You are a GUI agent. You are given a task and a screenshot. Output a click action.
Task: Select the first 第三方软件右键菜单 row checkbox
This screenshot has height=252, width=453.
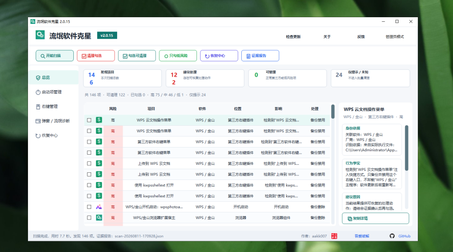point(89,142)
